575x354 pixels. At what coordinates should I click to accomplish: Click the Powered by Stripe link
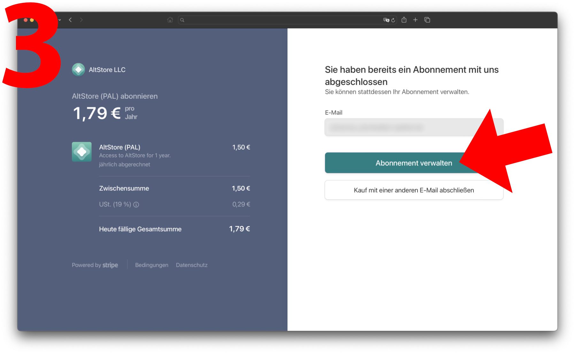[x=95, y=265]
